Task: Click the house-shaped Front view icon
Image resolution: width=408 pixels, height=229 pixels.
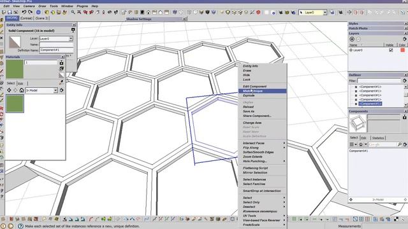Action: click(149, 12)
